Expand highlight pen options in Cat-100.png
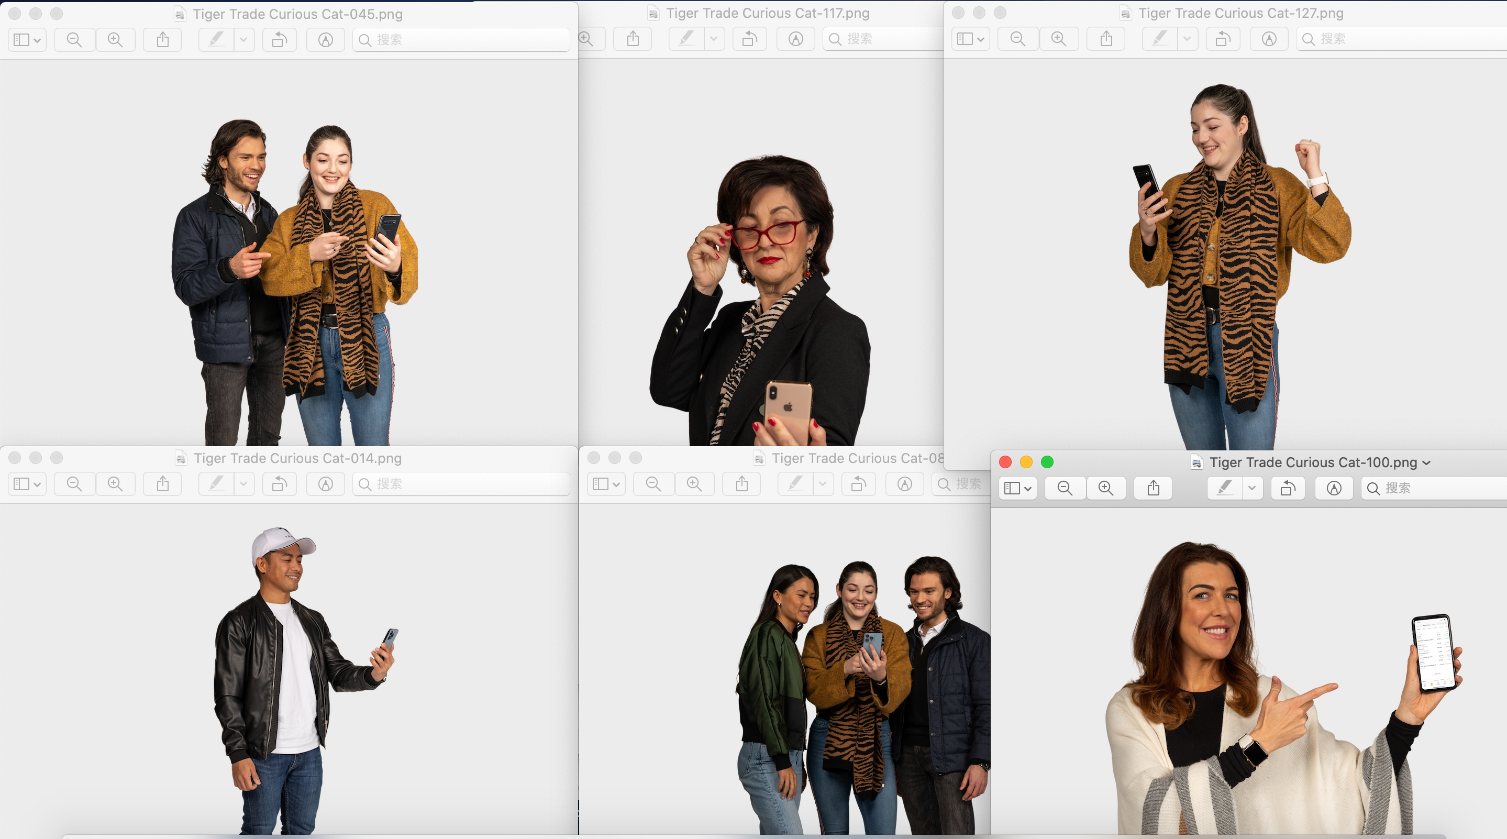The image size is (1507, 839). 1252,488
